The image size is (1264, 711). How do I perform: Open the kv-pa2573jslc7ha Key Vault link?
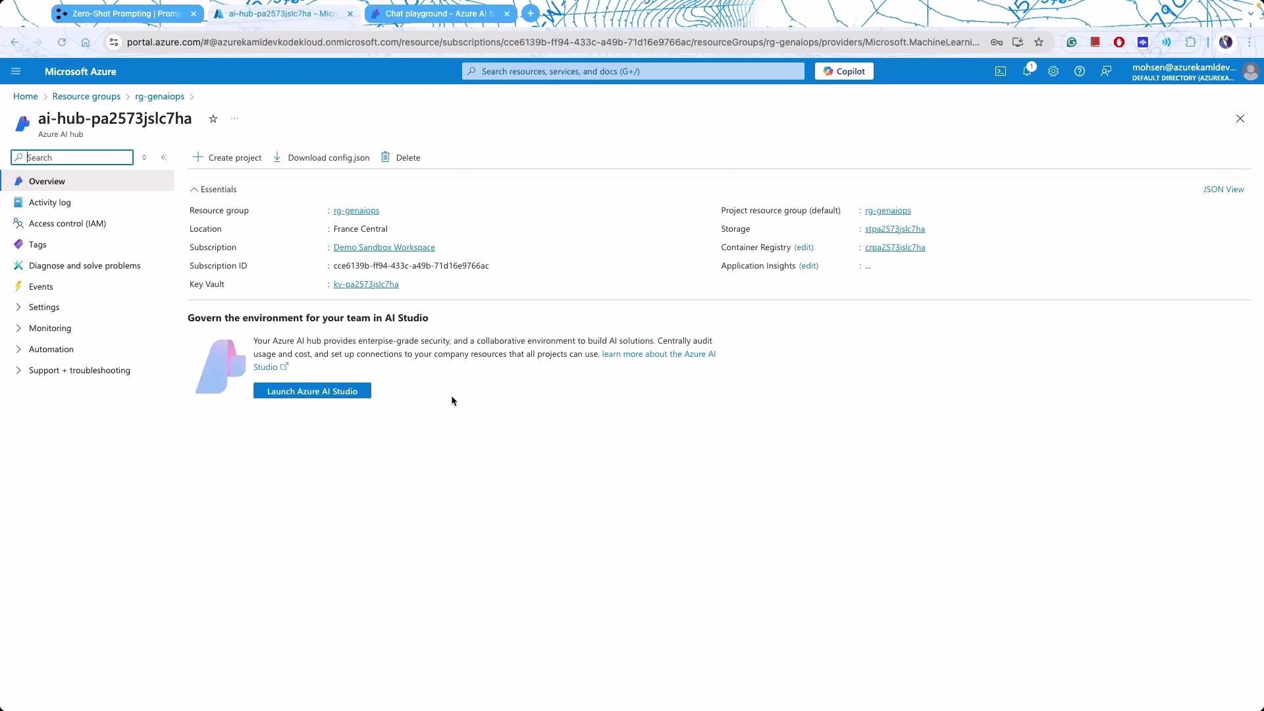366,284
